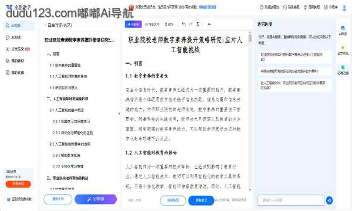Click the heading 1.2 人工智能对教育的影响 in document
The image size is (352, 211).
tap(151, 153)
